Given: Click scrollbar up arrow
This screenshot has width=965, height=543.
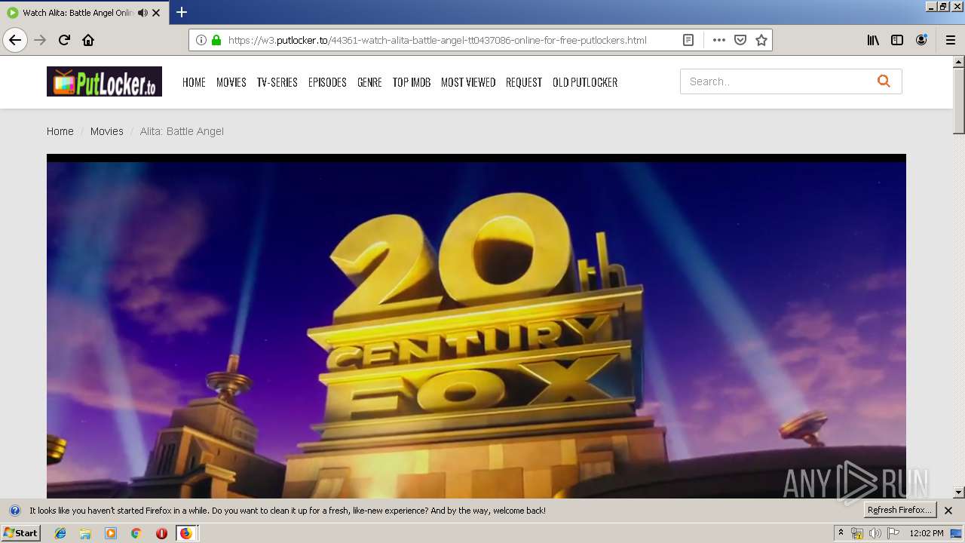Looking at the screenshot, I should [x=959, y=62].
